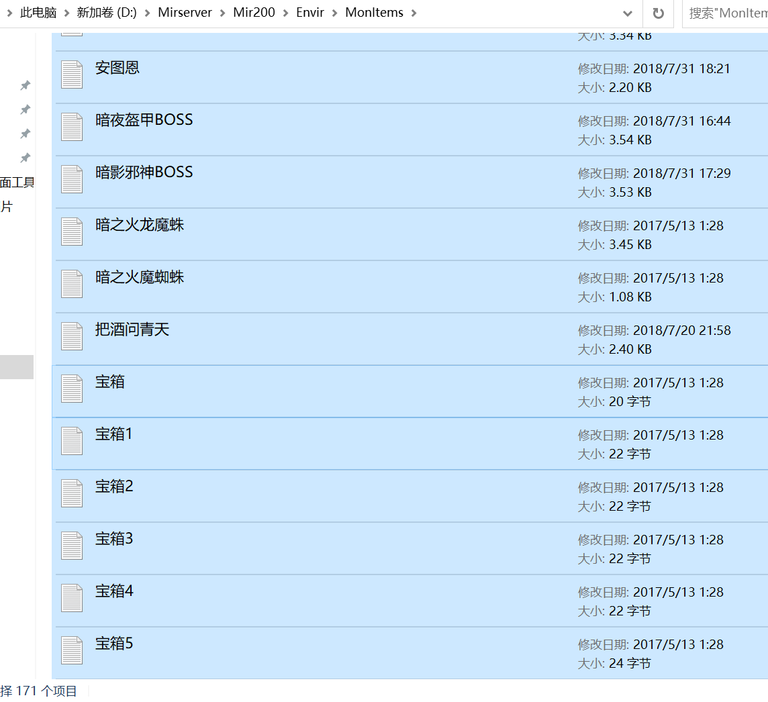Screen dimensions: 768x702
Task: Click the file icon of 把酒问青天
Action: click(72, 336)
